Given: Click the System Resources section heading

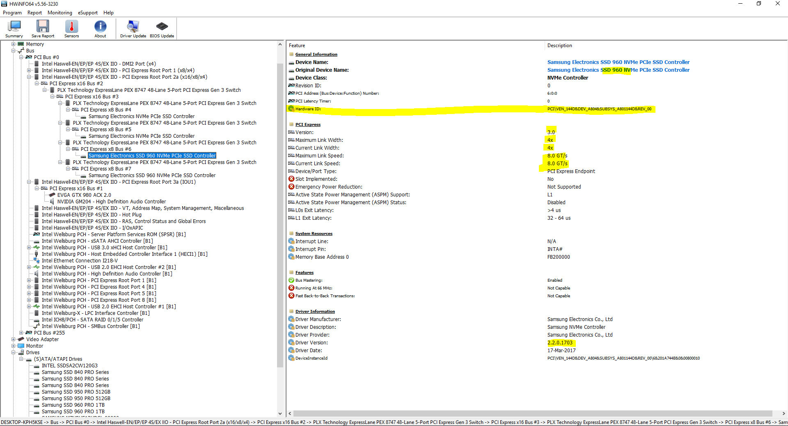Looking at the screenshot, I should 314,233.
